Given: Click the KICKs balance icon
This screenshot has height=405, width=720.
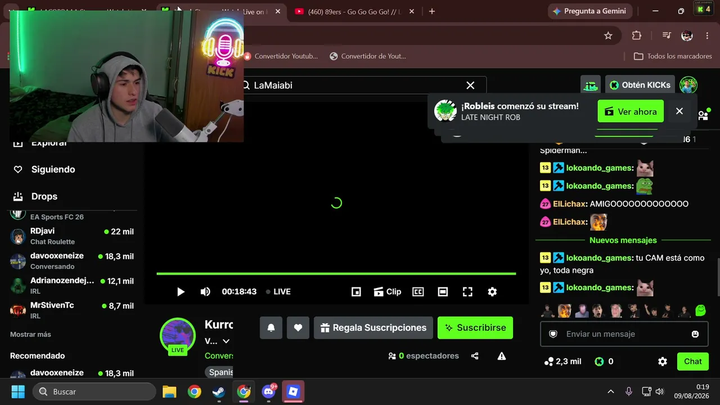Looking at the screenshot, I should coord(599,362).
